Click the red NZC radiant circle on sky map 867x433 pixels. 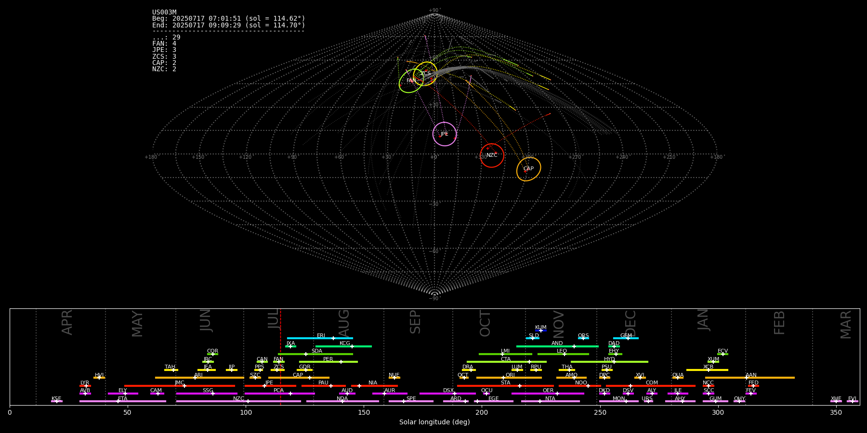tap(492, 155)
